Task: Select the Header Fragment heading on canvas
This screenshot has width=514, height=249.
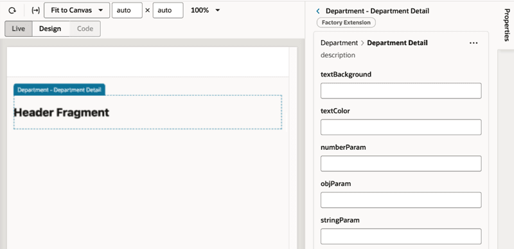Action: [x=61, y=113]
